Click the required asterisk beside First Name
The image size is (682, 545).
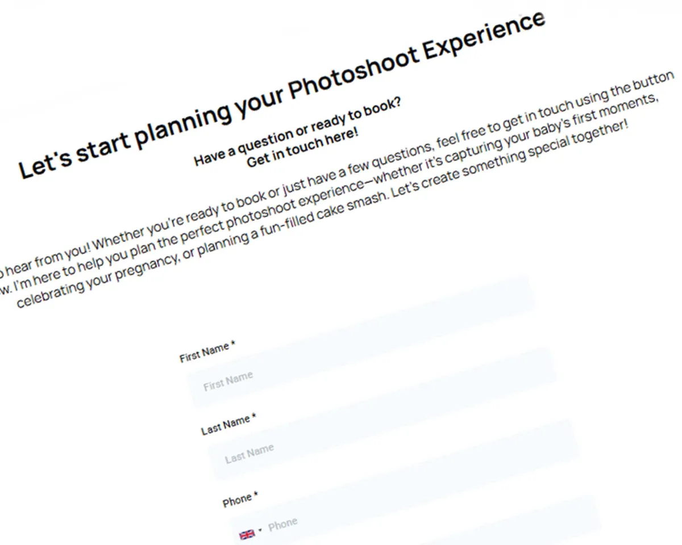(233, 343)
